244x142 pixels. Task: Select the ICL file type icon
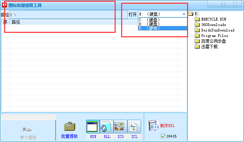[134, 127]
